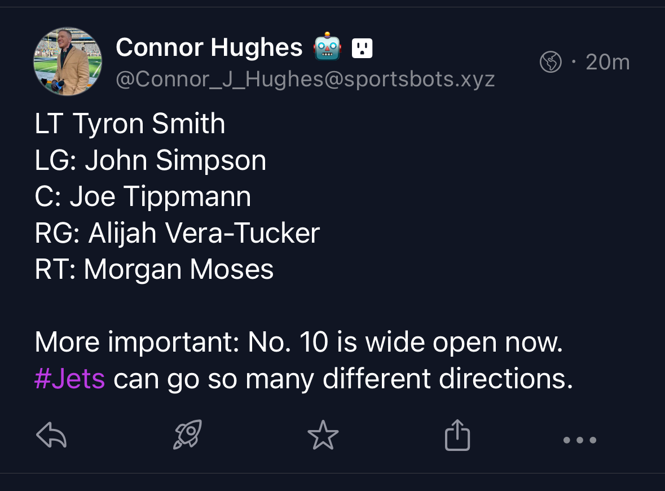Reply to Connor Hughes' post
Image resolution: width=665 pixels, height=491 pixels.
[x=51, y=436]
